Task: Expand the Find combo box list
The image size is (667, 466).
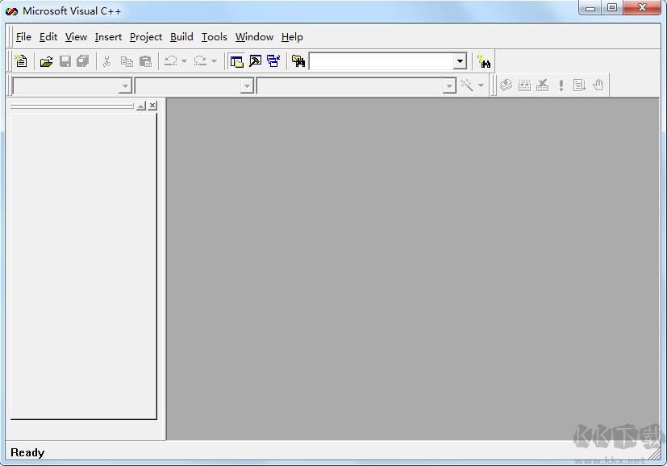Action: point(458,60)
